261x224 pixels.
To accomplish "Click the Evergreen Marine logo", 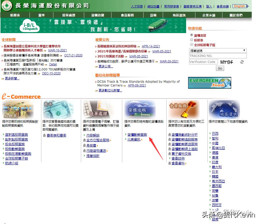I will coord(6,6).
